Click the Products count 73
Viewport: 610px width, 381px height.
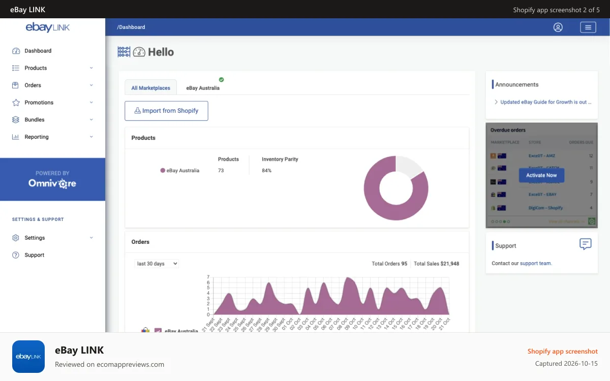221,171
